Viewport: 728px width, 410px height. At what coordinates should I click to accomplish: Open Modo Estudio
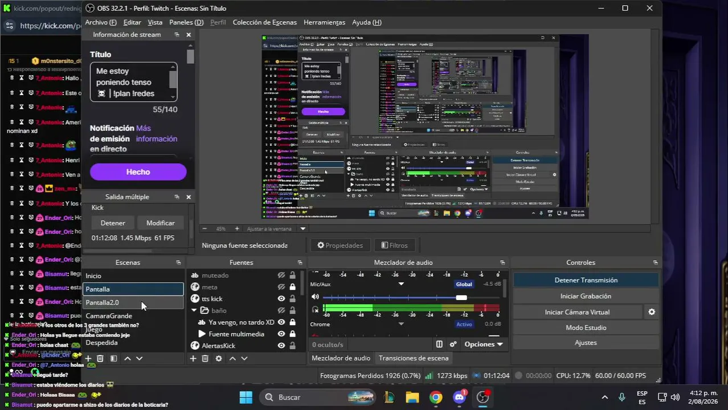[x=586, y=327]
